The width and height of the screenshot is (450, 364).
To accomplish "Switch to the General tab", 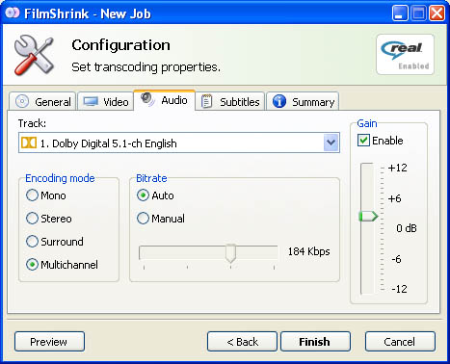I will pyautogui.click(x=42, y=101).
